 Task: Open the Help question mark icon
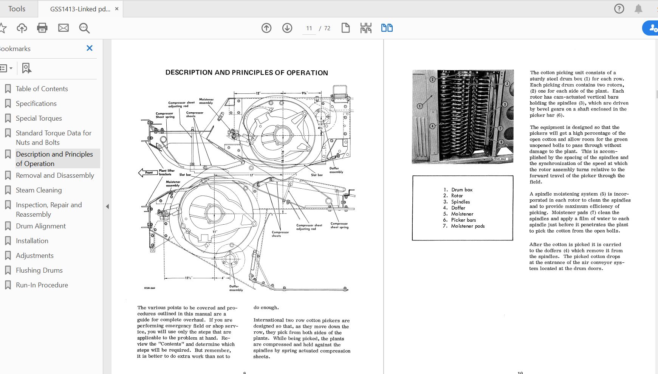619,9
